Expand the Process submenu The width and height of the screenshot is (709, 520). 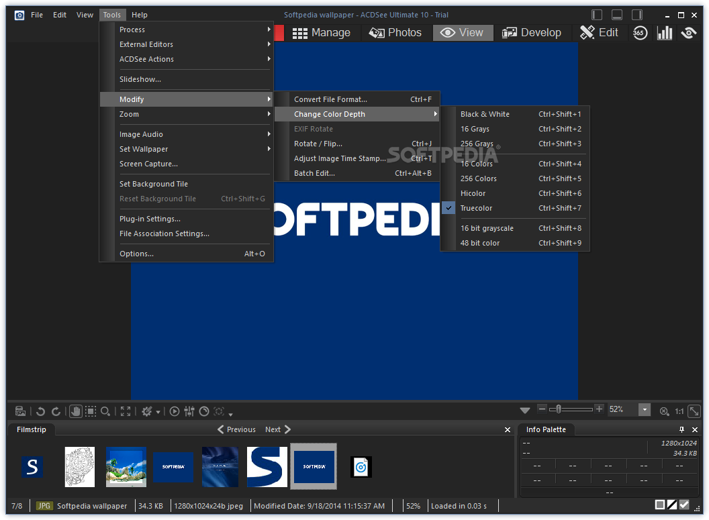tap(187, 30)
